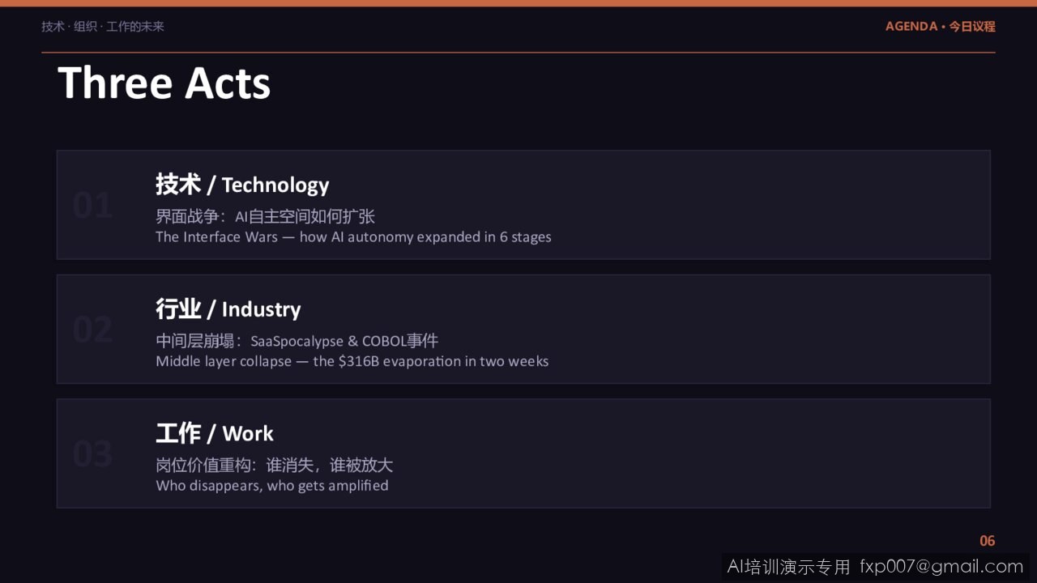Click the page number '06'
The height and width of the screenshot is (583, 1037).
[x=987, y=541]
